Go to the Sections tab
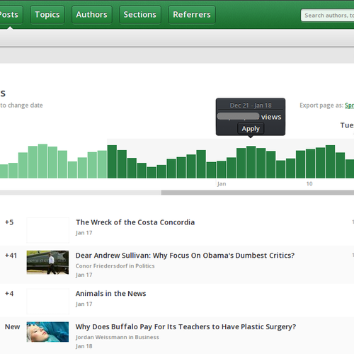 pyautogui.click(x=140, y=15)
